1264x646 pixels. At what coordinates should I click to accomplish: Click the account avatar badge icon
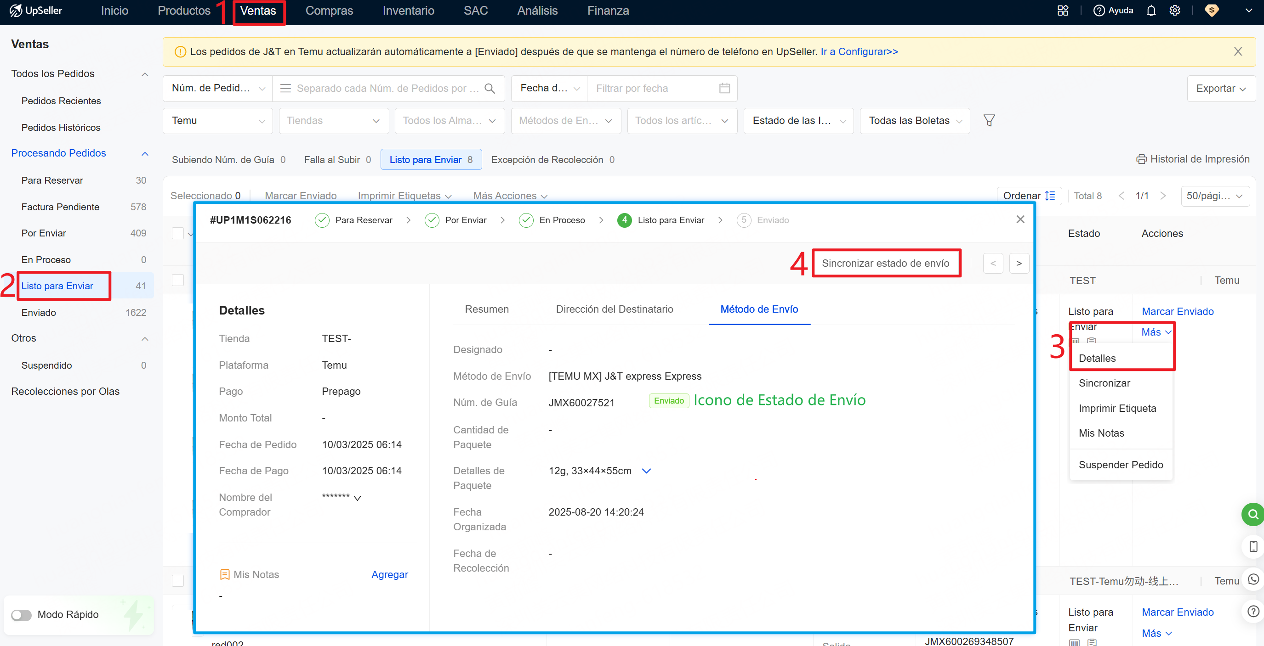pyautogui.click(x=1211, y=10)
